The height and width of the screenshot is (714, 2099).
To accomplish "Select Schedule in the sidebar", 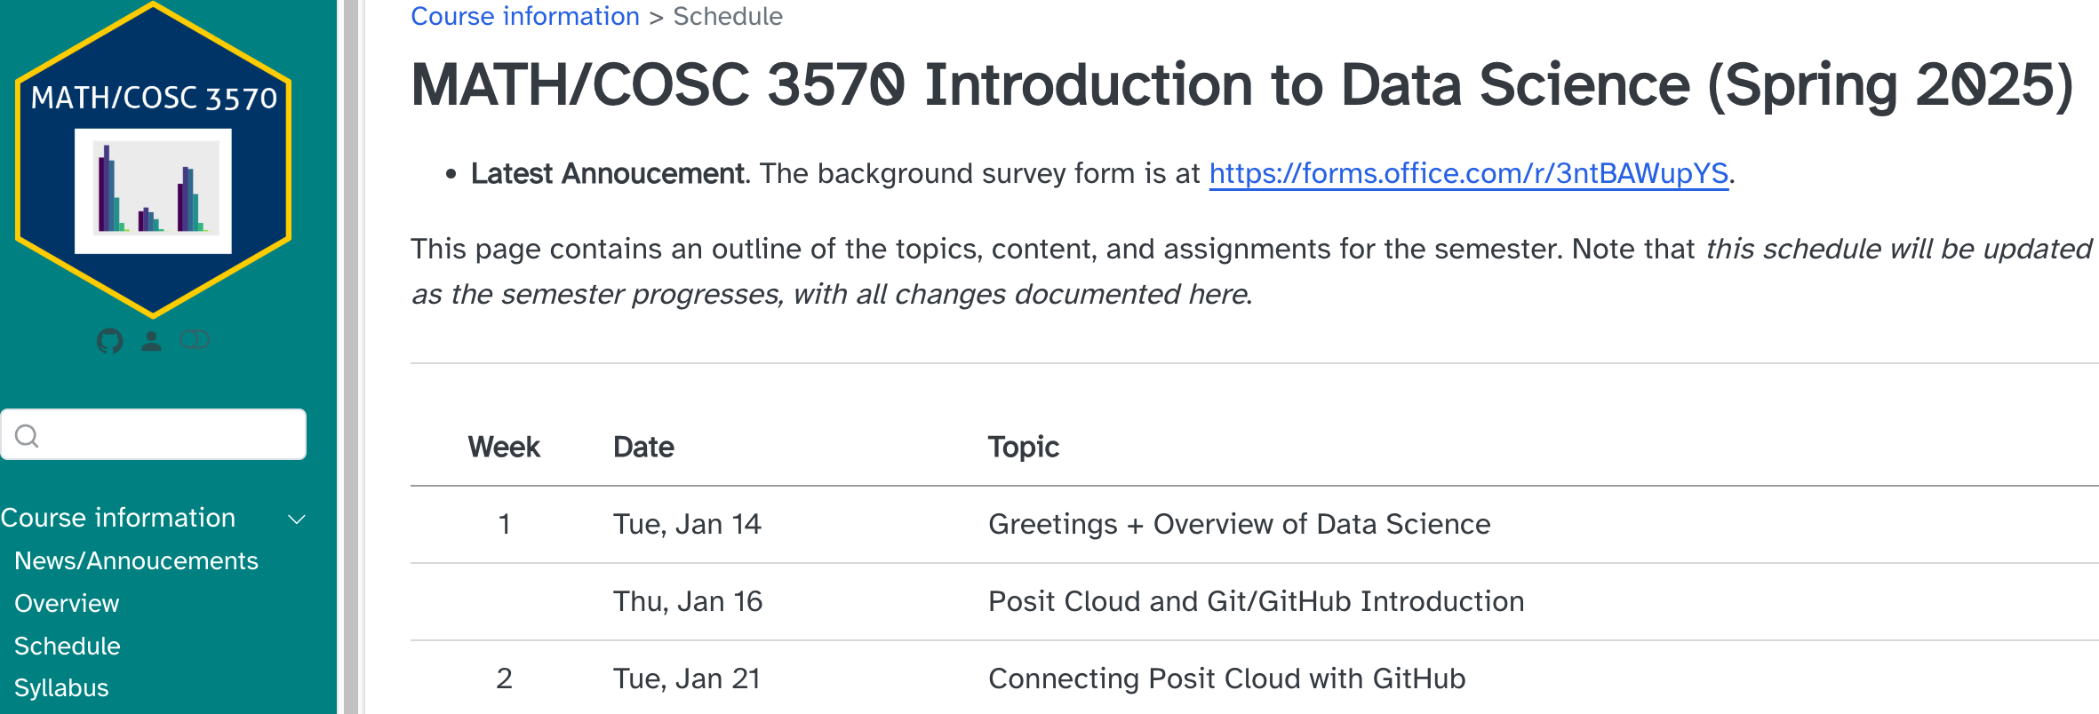I will 68,646.
